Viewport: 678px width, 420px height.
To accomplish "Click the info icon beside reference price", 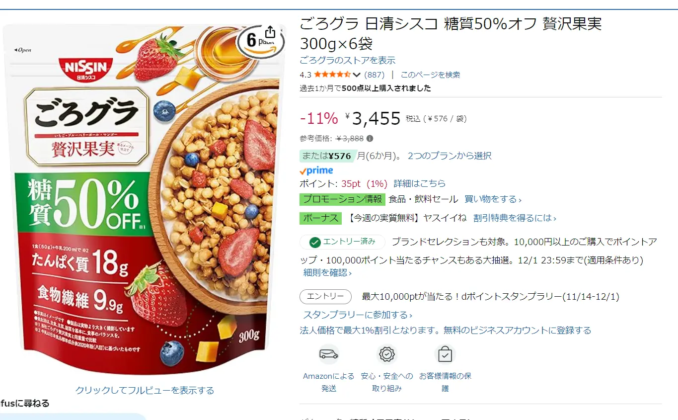I will tap(370, 139).
